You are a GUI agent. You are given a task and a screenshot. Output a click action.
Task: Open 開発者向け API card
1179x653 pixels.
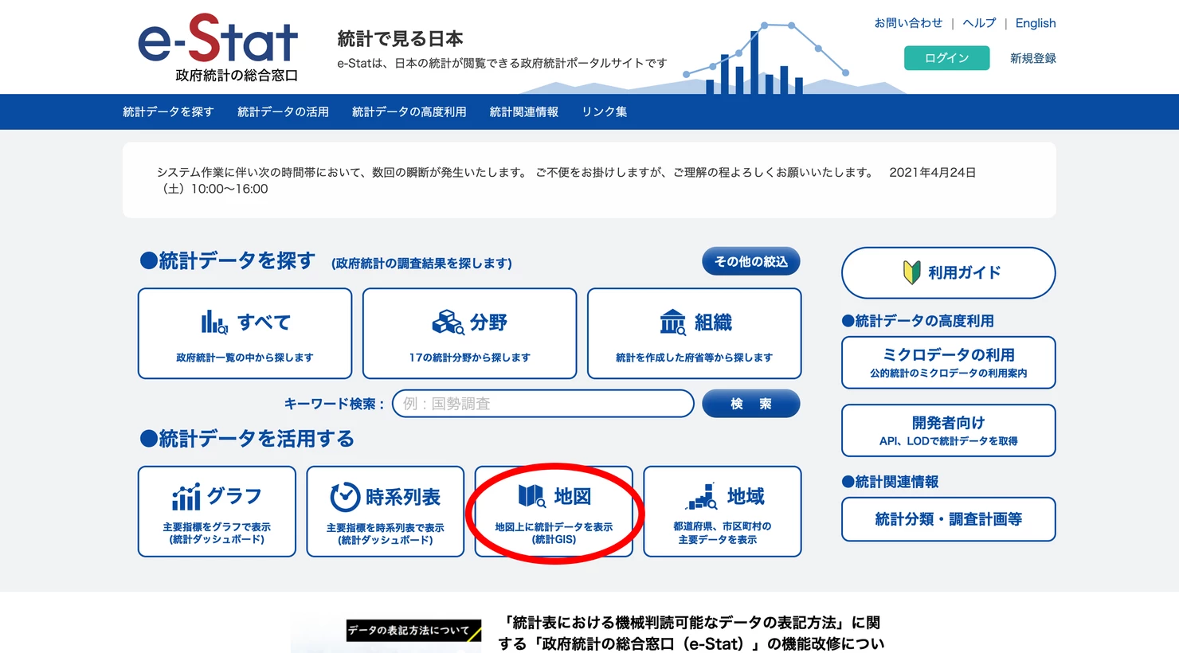tap(949, 430)
